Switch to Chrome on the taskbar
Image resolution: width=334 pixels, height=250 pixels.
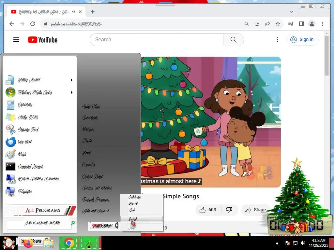point(68,243)
